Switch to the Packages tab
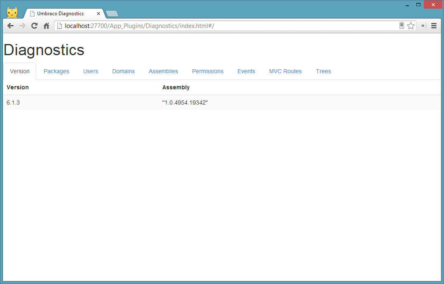 click(56, 71)
